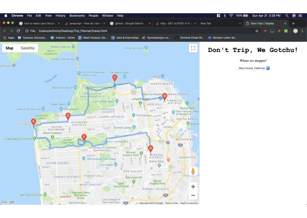The image size is (307, 218).
Task: Switch map to Map view
Action: (x=10, y=48)
